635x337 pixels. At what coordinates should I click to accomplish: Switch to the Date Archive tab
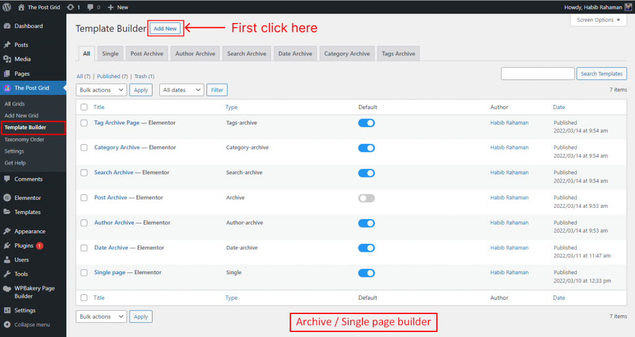(x=295, y=53)
